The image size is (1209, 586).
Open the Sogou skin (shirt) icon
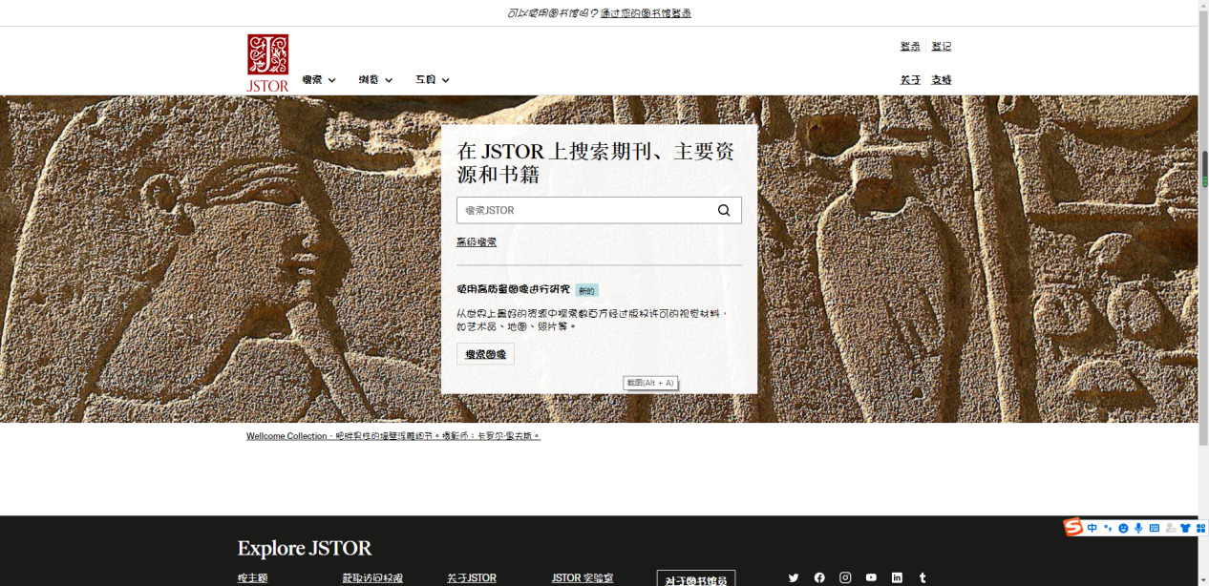click(1185, 528)
